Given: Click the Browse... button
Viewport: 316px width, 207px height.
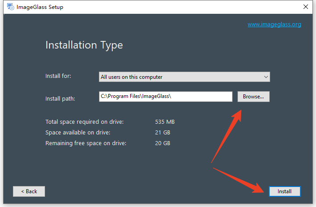Looking at the screenshot, I should click(253, 97).
